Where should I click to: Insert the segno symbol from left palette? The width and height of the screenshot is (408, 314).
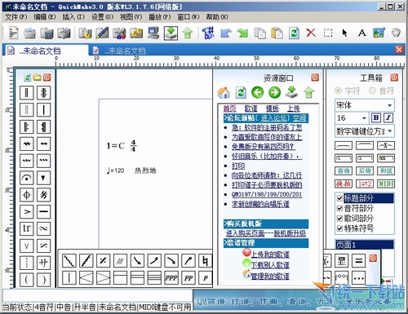click(x=43, y=195)
